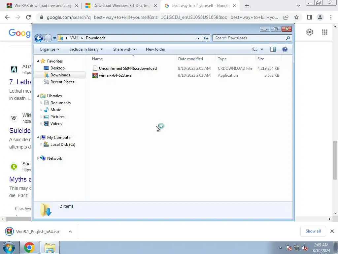Toggle Chrome side panel
338x254 pixels.
click(310, 17)
